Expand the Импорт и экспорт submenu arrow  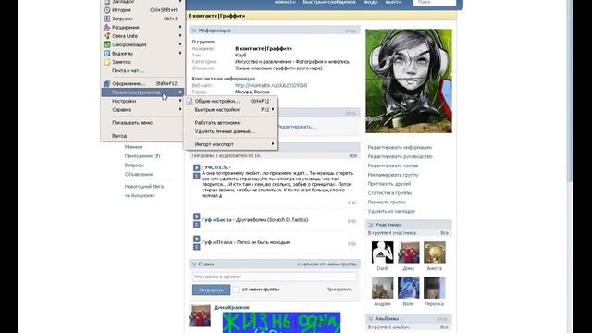pyautogui.click(x=273, y=144)
